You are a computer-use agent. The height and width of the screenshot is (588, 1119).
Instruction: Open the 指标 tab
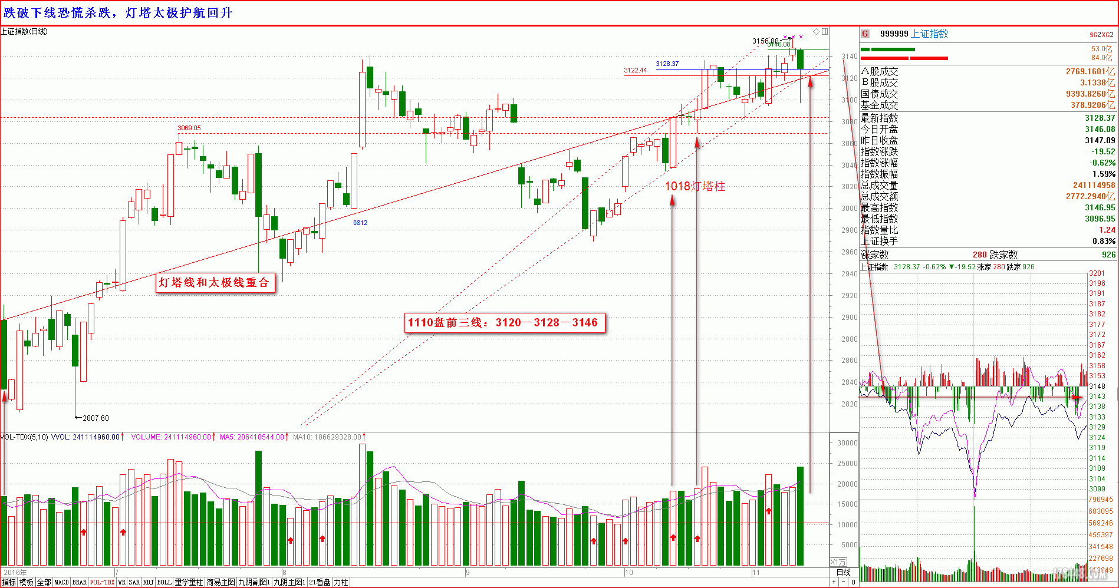click(x=9, y=582)
